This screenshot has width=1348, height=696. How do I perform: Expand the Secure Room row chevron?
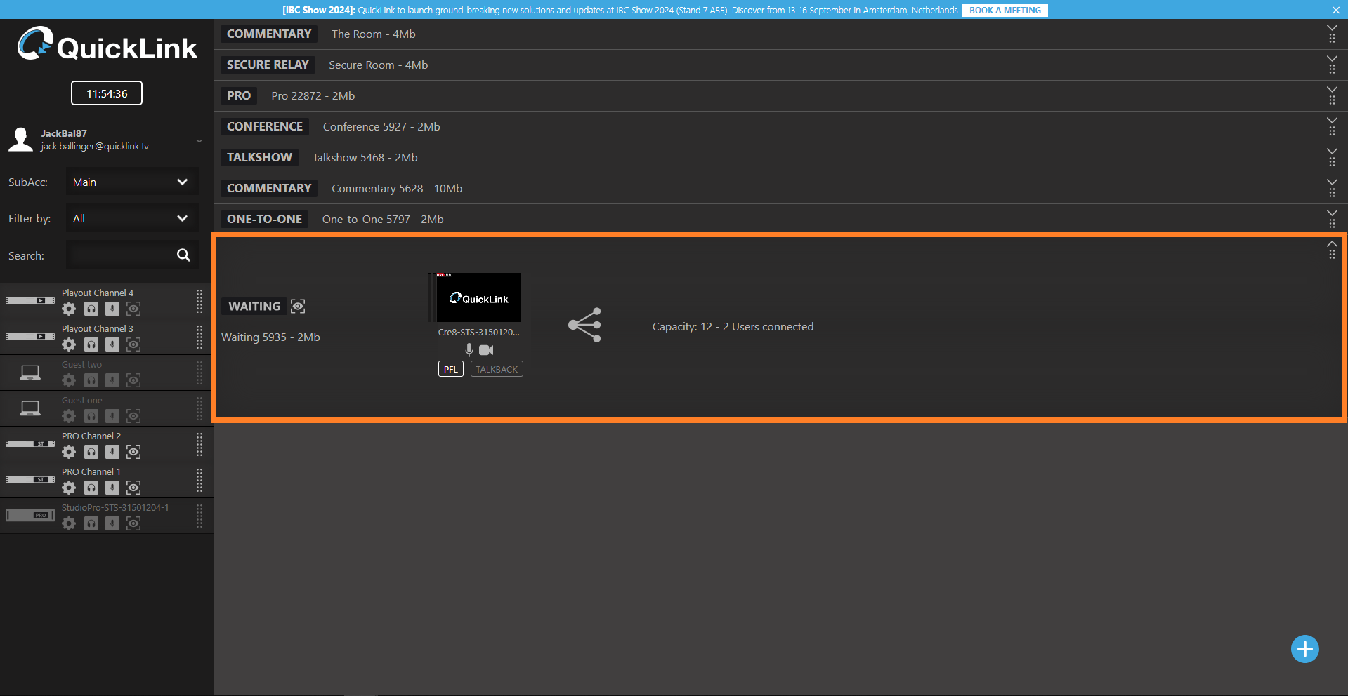click(1331, 58)
